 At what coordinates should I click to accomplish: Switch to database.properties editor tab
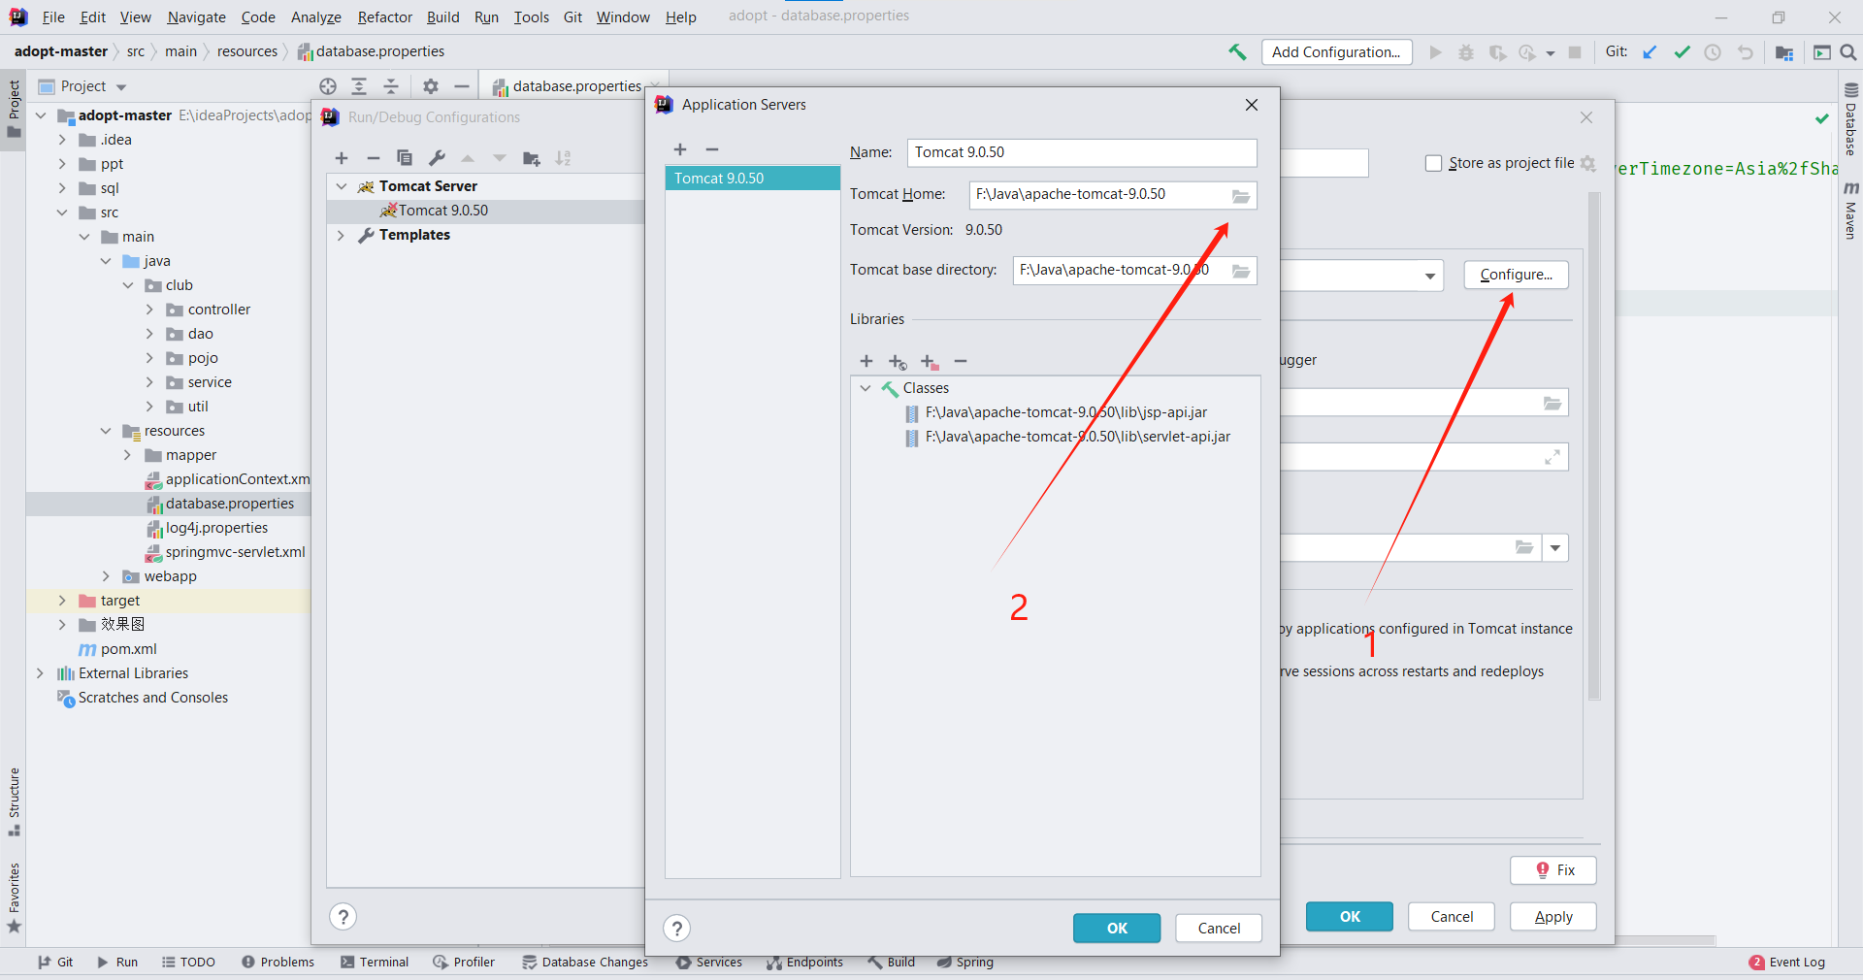point(576,86)
